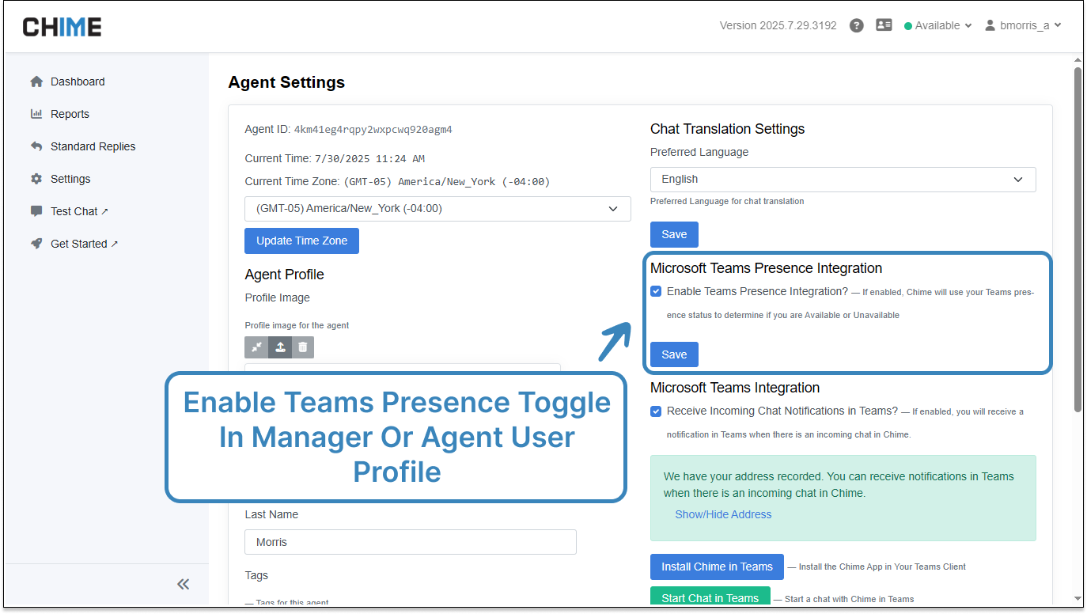
Task: Click the Test Chat speech bubble icon
Action: (36, 211)
